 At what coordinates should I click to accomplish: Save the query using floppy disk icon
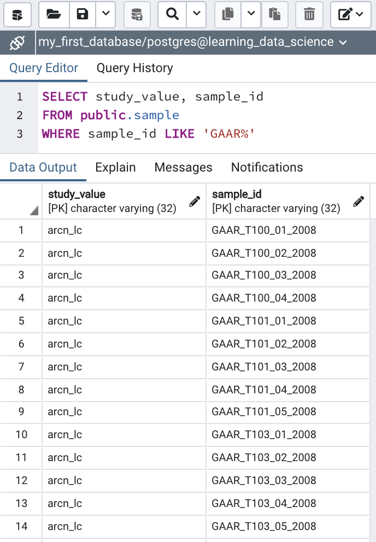(83, 14)
